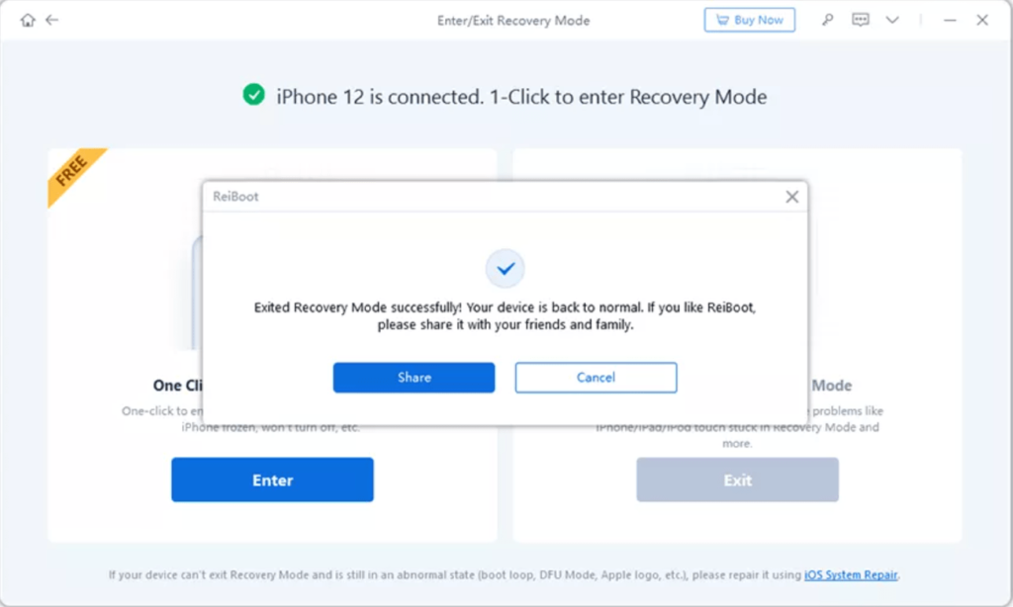Click the Enter/Exit Recovery Mode title
The image size is (1013, 607).
coord(513,21)
